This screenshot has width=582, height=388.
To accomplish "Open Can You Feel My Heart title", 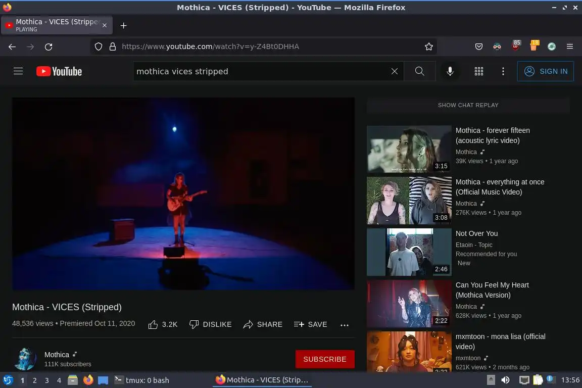I will (492, 290).
